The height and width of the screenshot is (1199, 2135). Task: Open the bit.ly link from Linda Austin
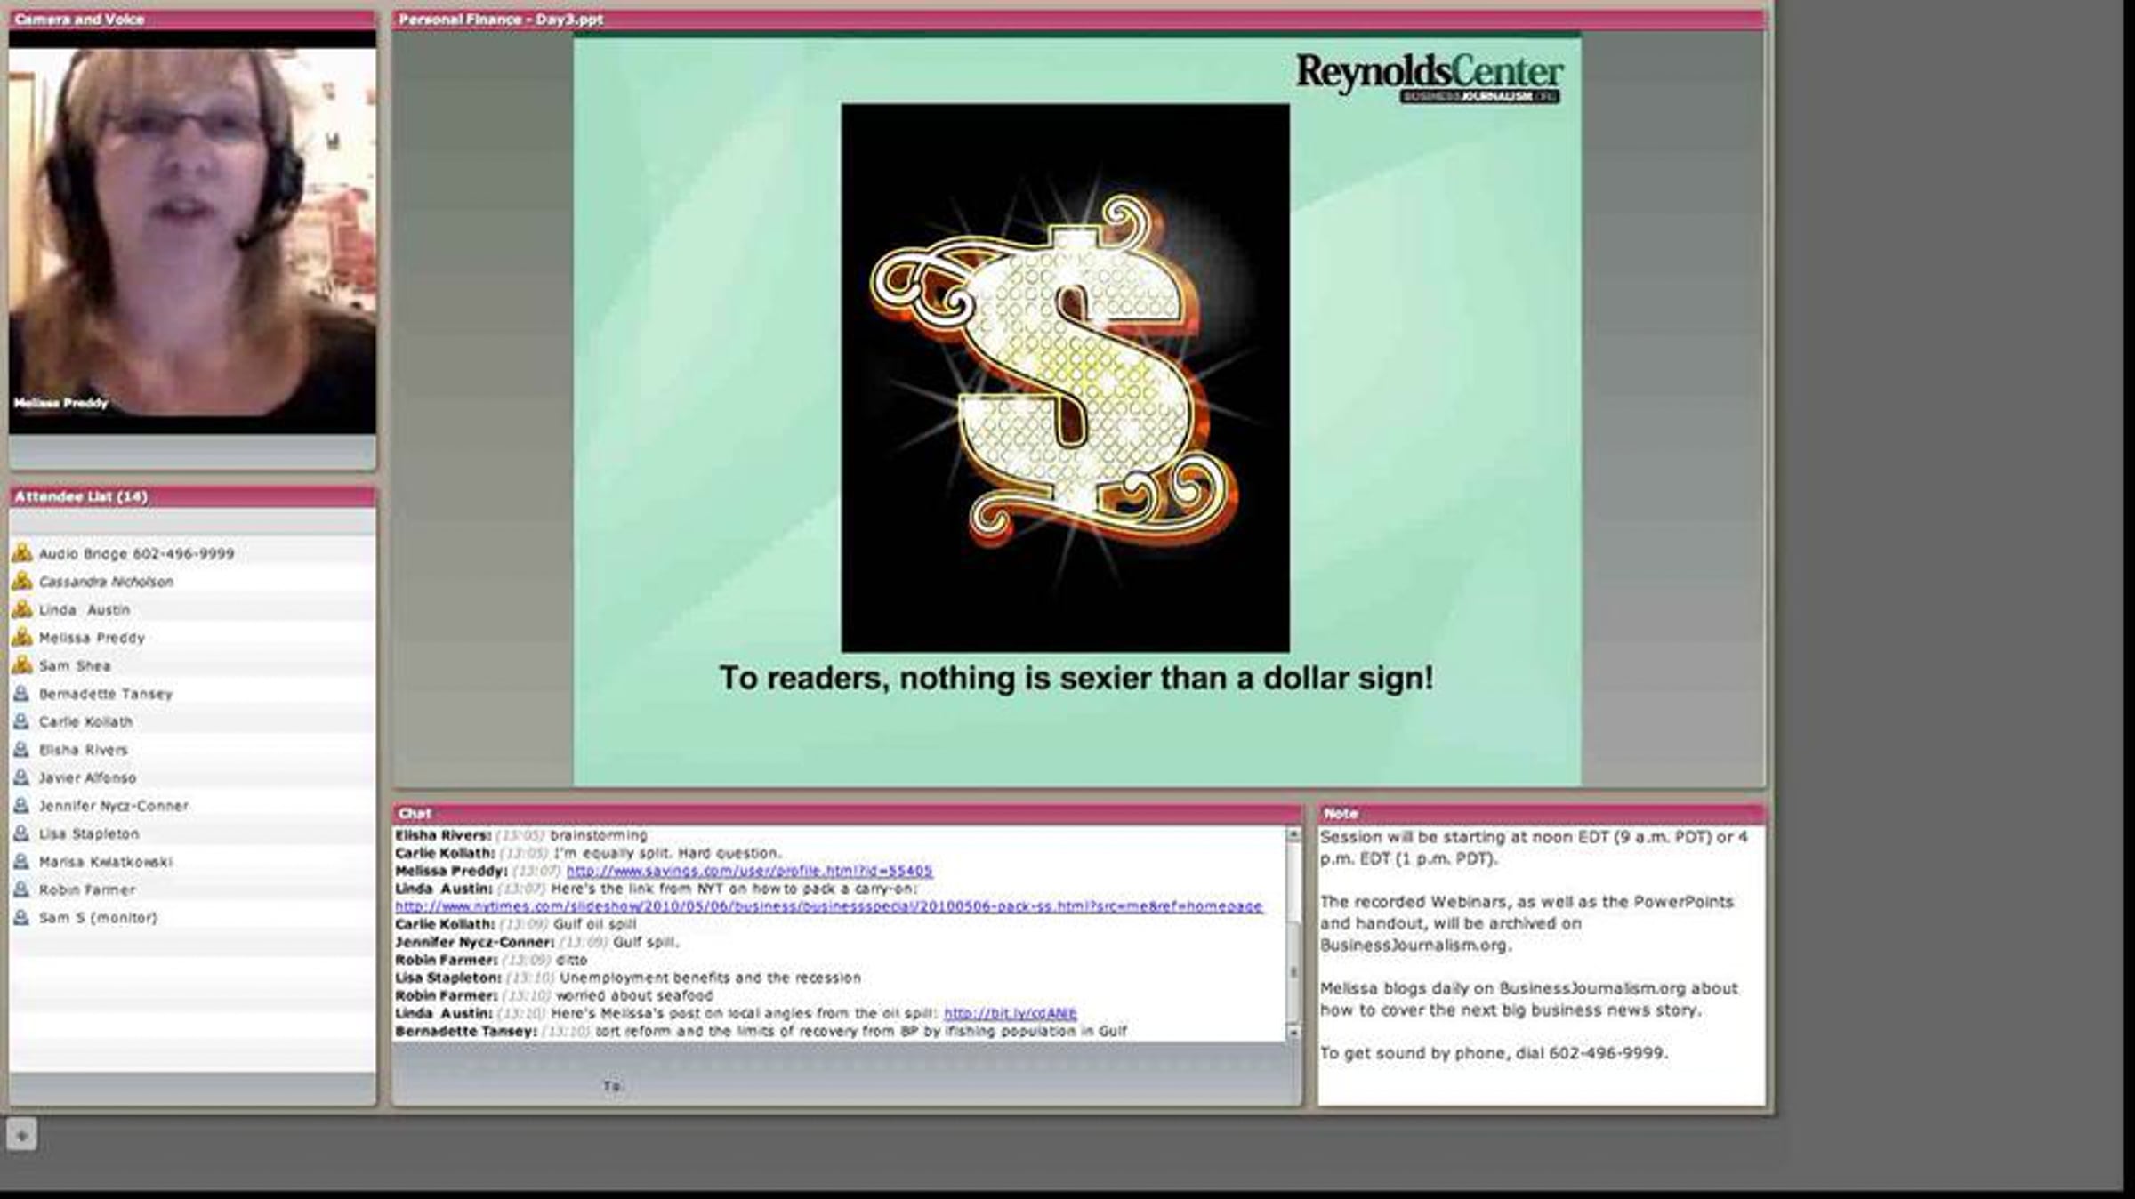click(x=1010, y=1013)
